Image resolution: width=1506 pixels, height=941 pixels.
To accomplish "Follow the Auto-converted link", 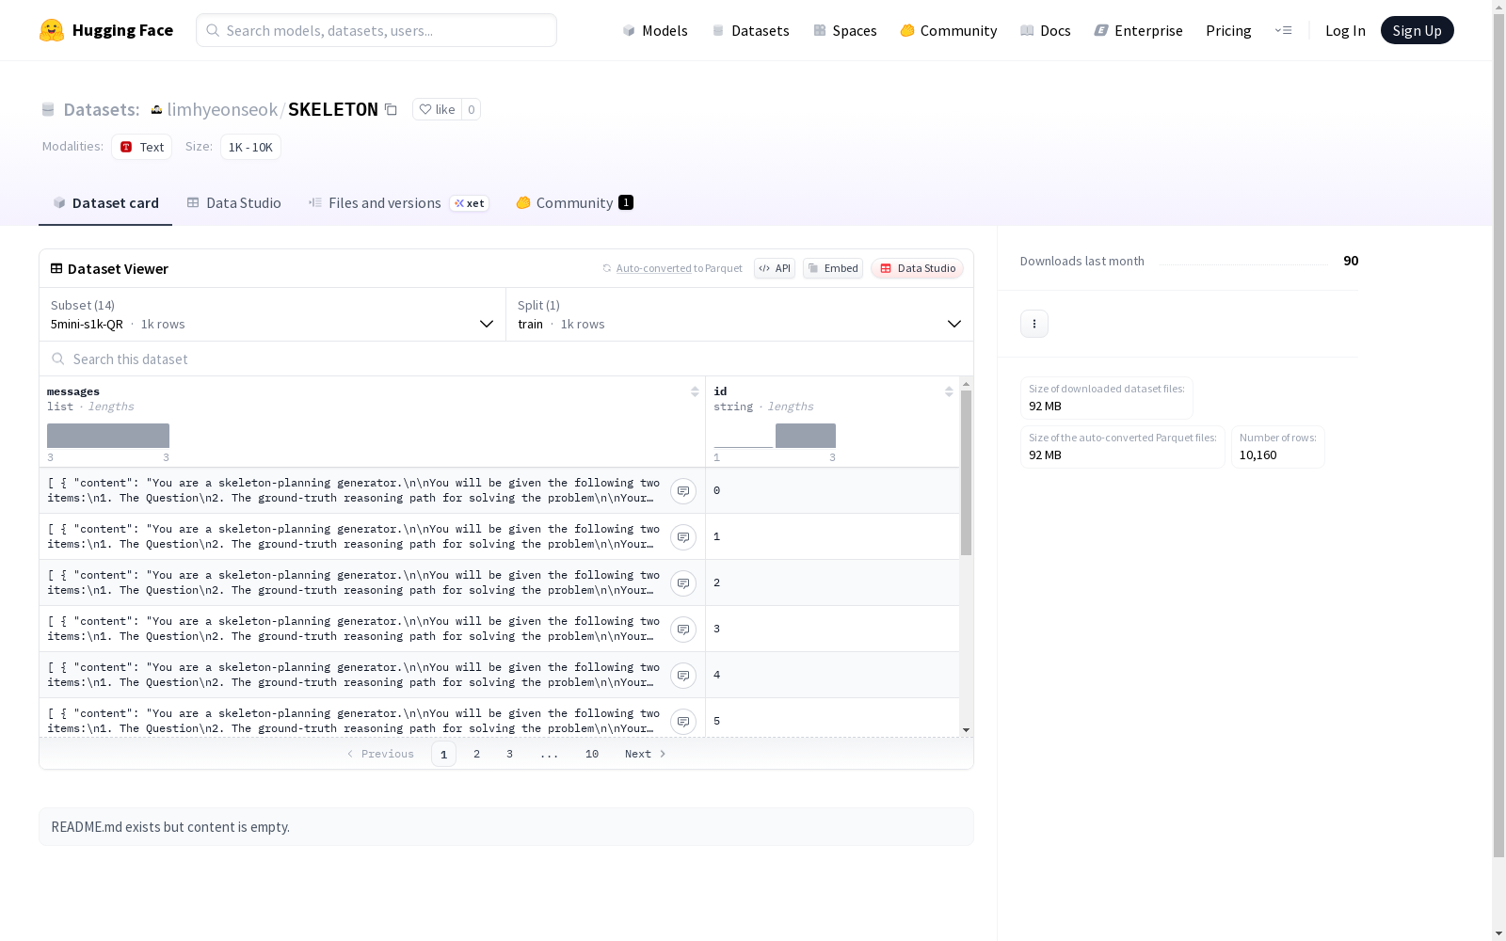I will 654,268.
